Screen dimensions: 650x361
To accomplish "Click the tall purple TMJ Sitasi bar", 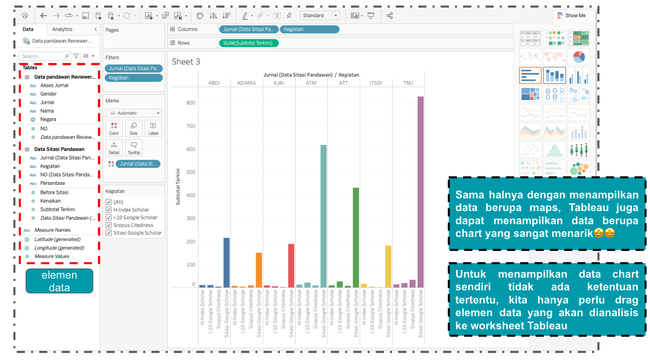I will pyautogui.click(x=421, y=192).
